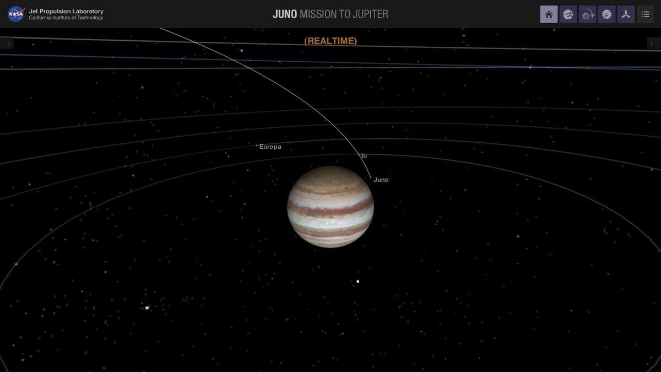Select the Europa moon label
Image resolution: width=661 pixels, height=372 pixels.
[x=270, y=147]
